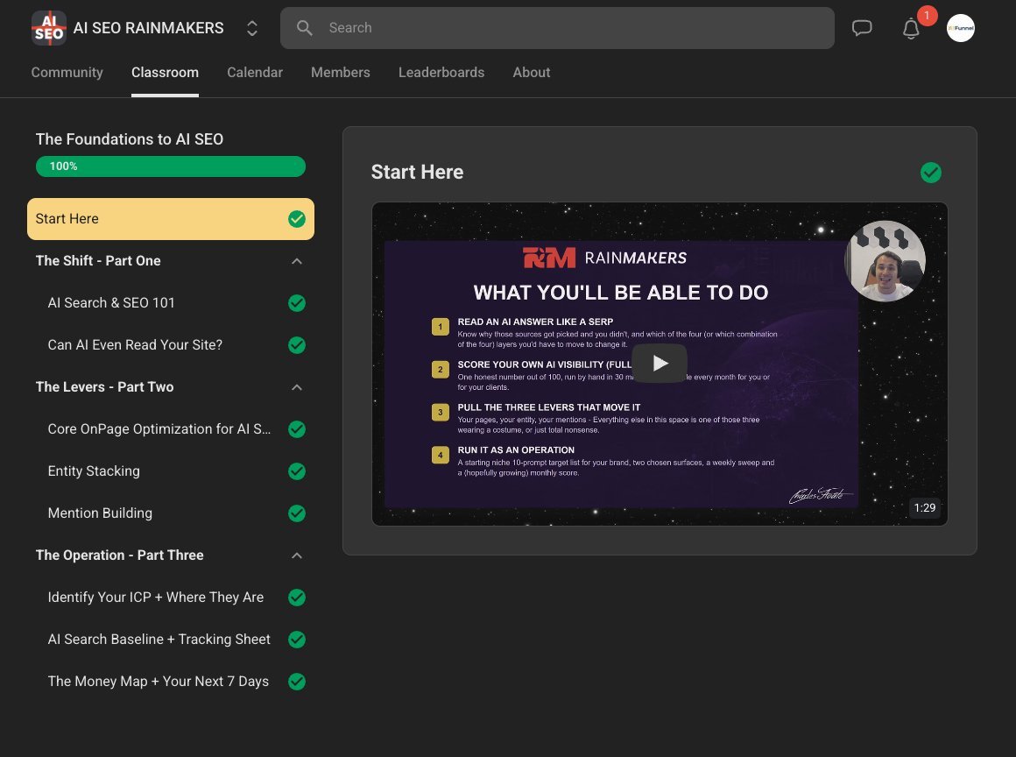Screen dimensions: 1016x757
Task: Open the notifications bell
Action: (911, 29)
